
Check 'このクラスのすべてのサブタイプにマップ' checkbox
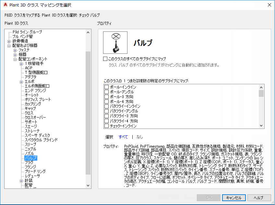click(x=105, y=59)
